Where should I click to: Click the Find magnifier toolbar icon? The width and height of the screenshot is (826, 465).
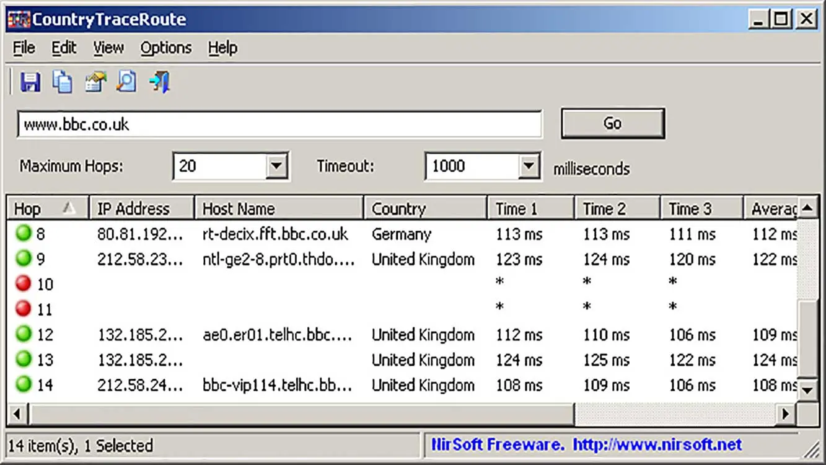click(x=127, y=82)
